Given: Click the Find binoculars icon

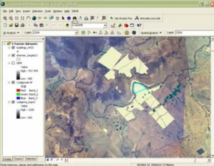Looking at the screenshot, I should pyautogui.click(x=75, y=18).
